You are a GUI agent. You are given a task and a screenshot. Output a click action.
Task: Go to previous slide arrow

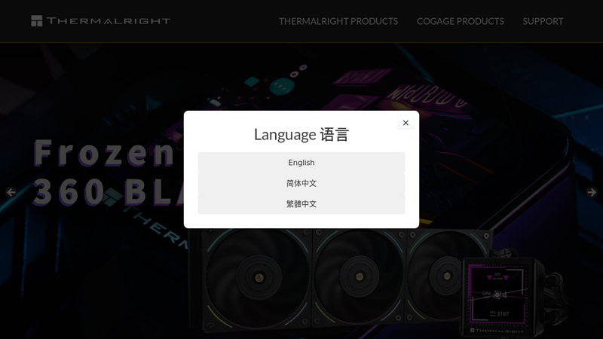(x=11, y=192)
